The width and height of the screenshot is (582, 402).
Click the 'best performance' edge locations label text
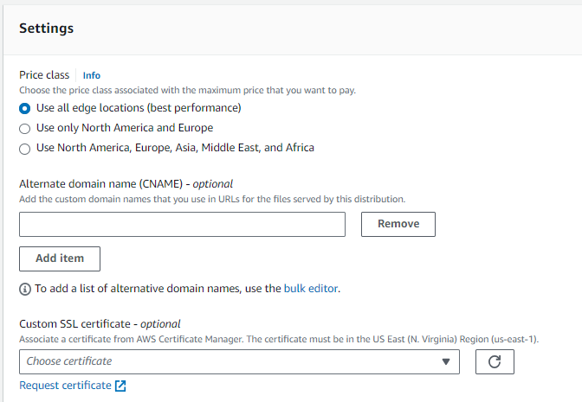coord(139,108)
